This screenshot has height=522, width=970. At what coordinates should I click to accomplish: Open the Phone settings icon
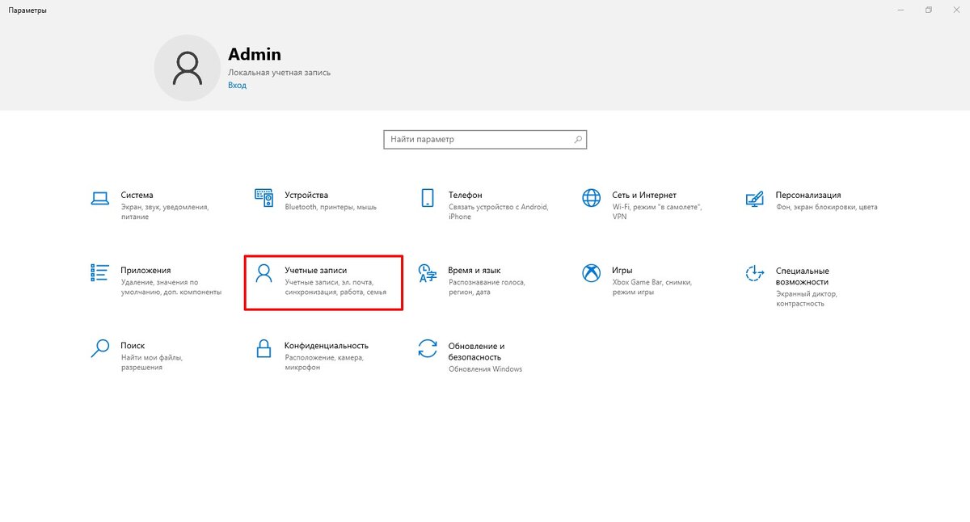(x=428, y=198)
